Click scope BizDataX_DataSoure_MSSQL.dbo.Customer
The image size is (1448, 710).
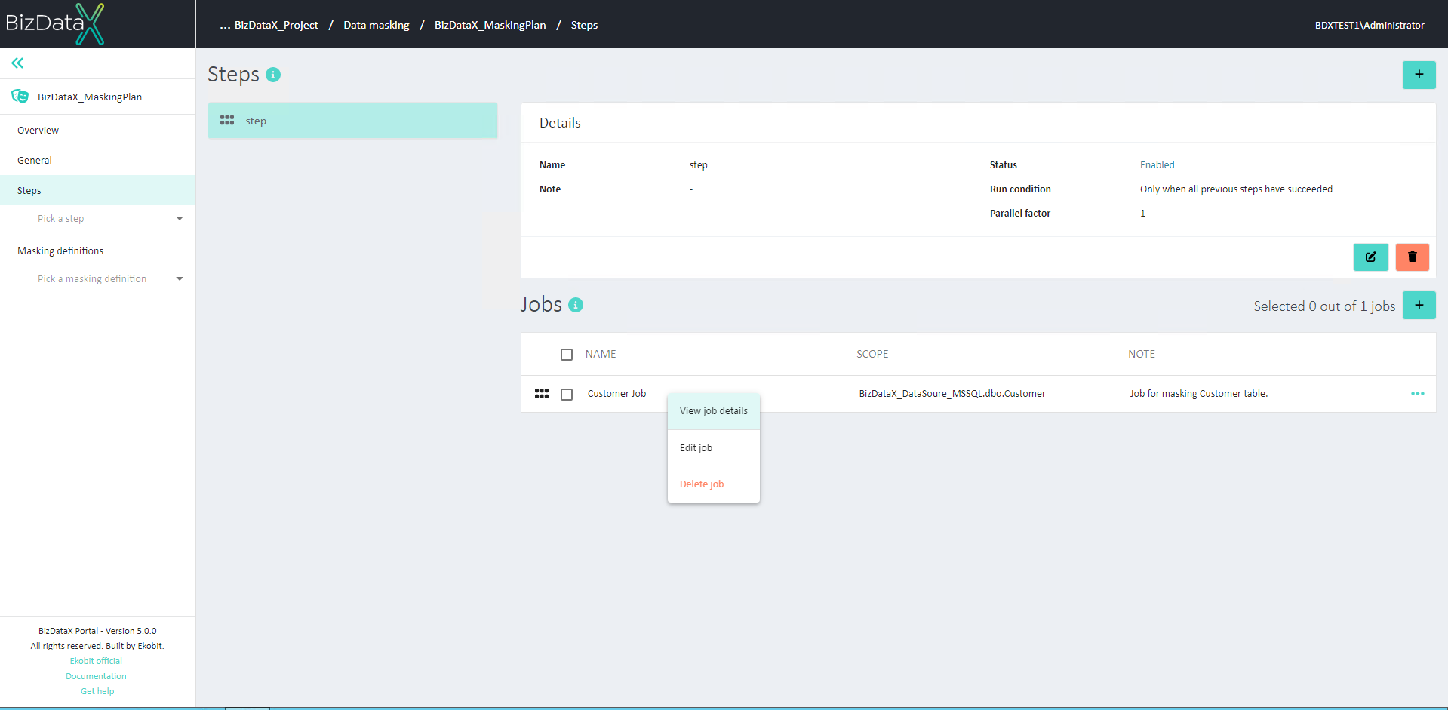[x=952, y=394]
